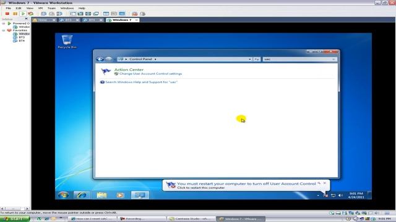
Task: Enter full screen mode with the toolbar icon
Action: click(88, 14)
